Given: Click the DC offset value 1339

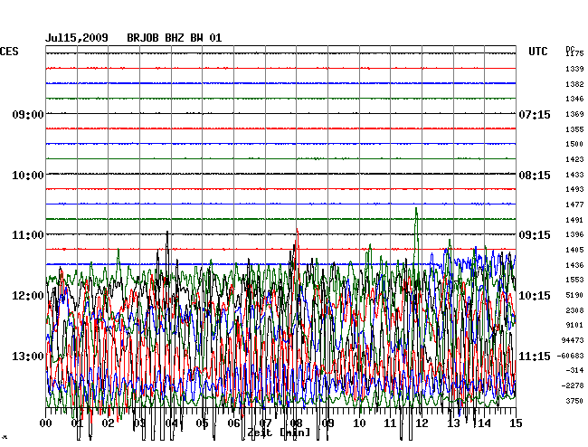Looking at the screenshot, I should click(574, 69).
